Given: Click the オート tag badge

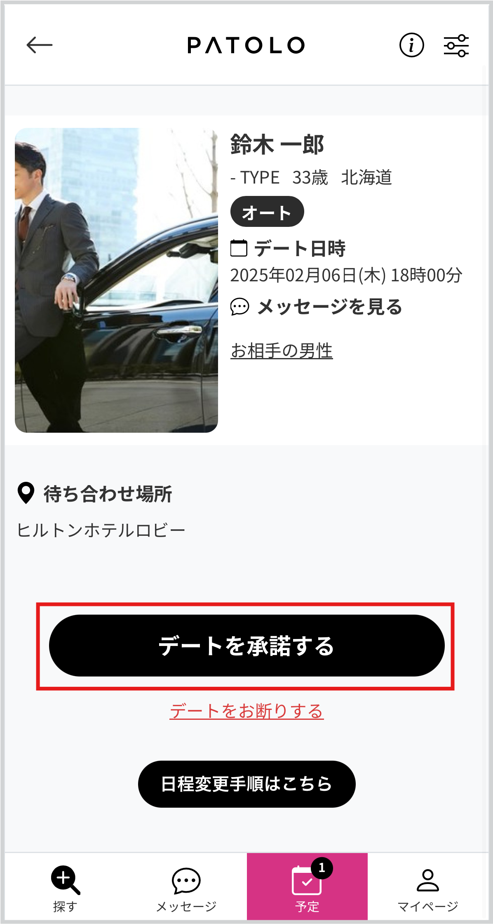Looking at the screenshot, I should [x=267, y=212].
